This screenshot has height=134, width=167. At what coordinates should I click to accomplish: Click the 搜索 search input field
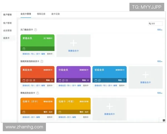(155, 24)
